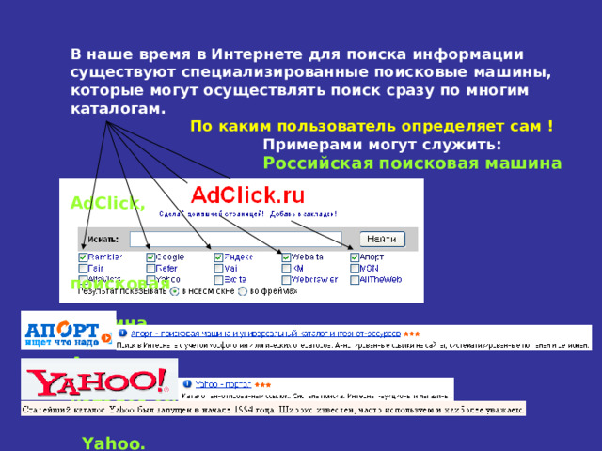
Task: Click the 'Российская поисковая машина' heading
Action: pos(412,163)
